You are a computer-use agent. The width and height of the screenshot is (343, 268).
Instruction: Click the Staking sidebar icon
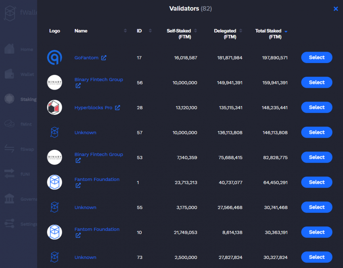(x=9, y=98)
